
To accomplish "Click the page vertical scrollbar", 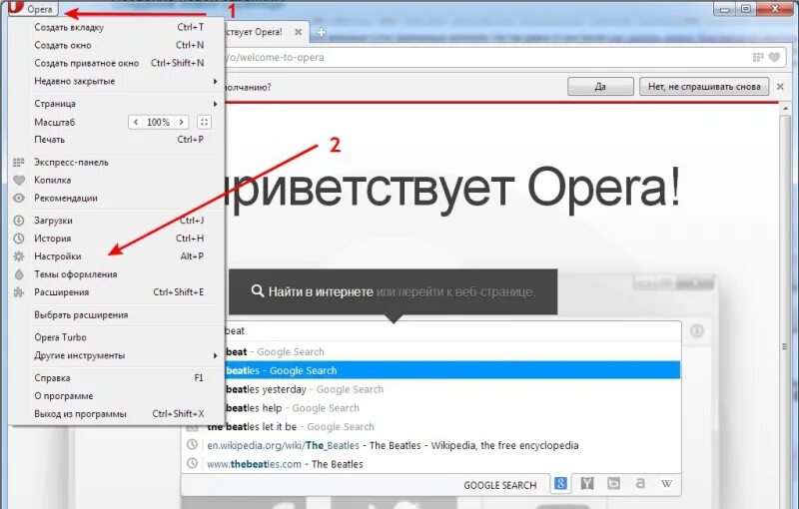I will [x=785, y=305].
